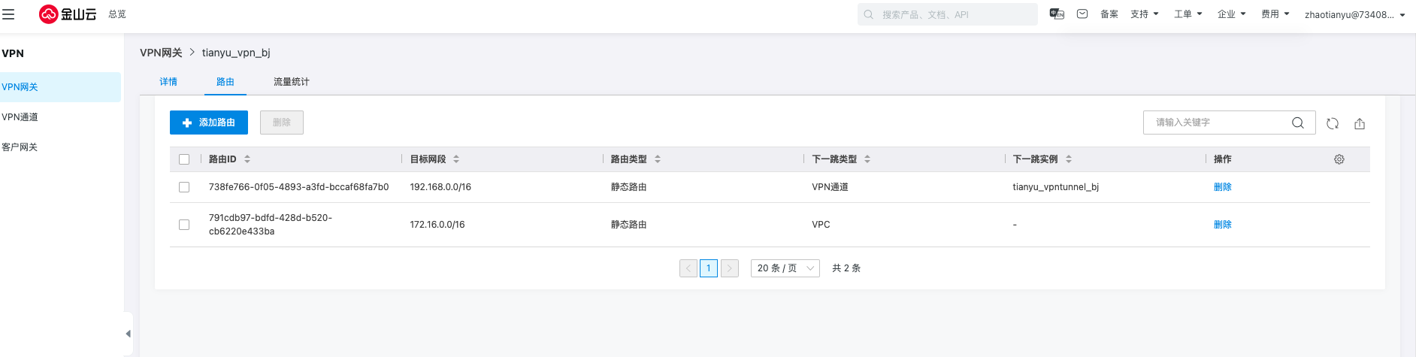Select the 192.168.0.0/16 route checkbox
The width and height of the screenshot is (1416, 357).
[x=184, y=187]
